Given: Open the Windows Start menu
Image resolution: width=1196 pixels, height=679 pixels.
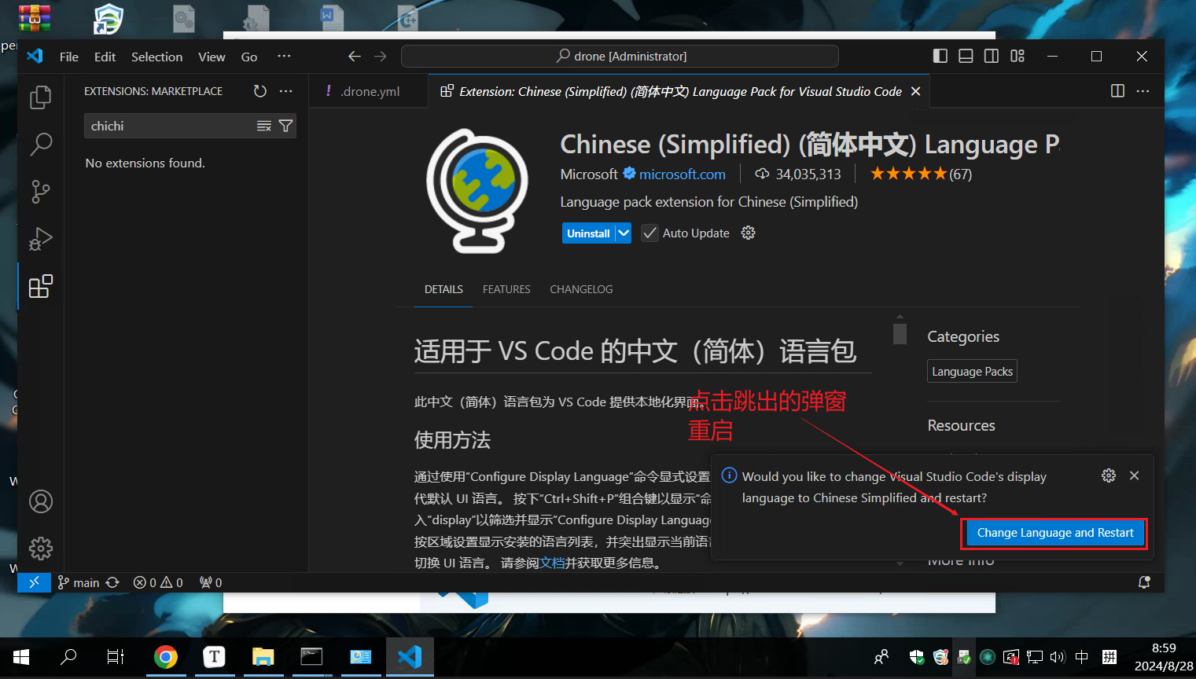Looking at the screenshot, I should [21, 657].
